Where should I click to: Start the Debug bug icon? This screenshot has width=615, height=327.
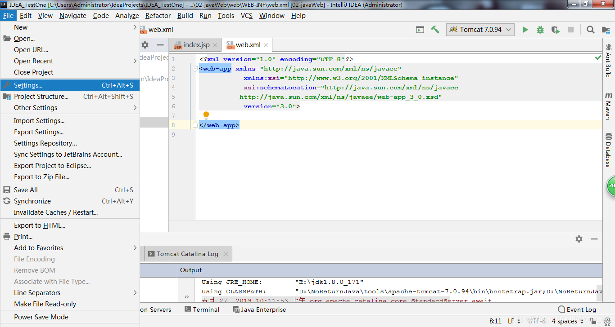pyautogui.click(x=540, y=30)
